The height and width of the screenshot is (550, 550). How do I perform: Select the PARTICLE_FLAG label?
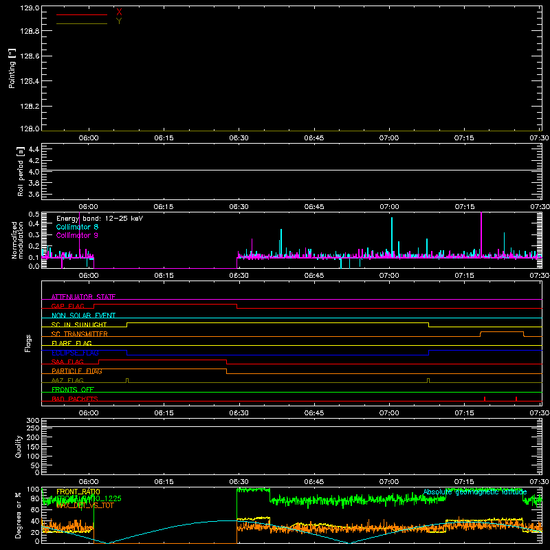tap(77, 371)
